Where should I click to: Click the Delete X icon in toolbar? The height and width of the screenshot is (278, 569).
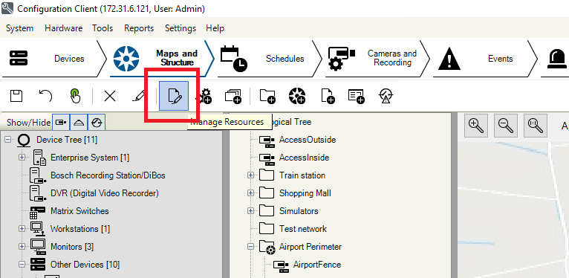[110, 96]
